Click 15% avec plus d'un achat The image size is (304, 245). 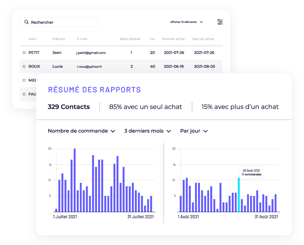(x=240, y=107)
